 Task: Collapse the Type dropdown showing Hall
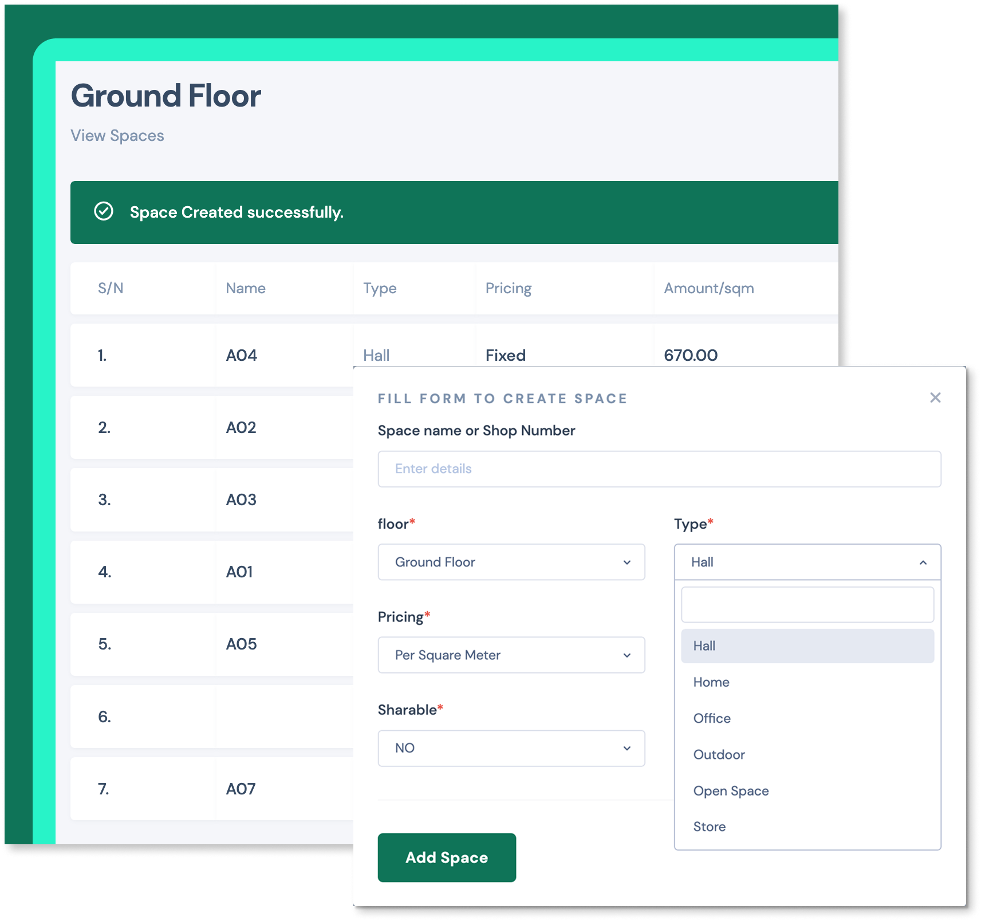tap(807, 562)
